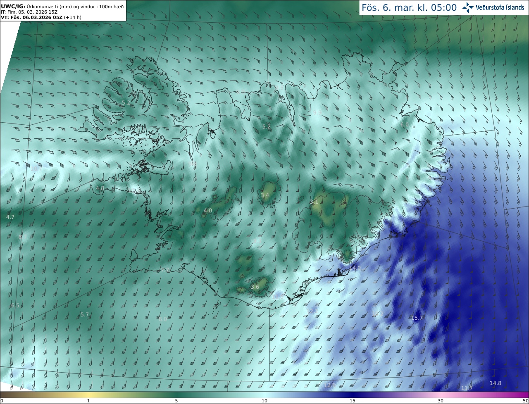Click the 50 tick label on the color scale
The image size is (529, 404).
pyautogui.click(x=525, y=401)
